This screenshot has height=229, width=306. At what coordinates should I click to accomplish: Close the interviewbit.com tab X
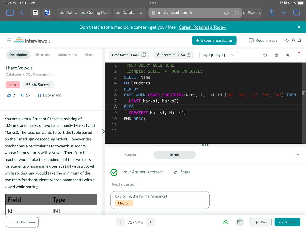(x=153, y=13)
